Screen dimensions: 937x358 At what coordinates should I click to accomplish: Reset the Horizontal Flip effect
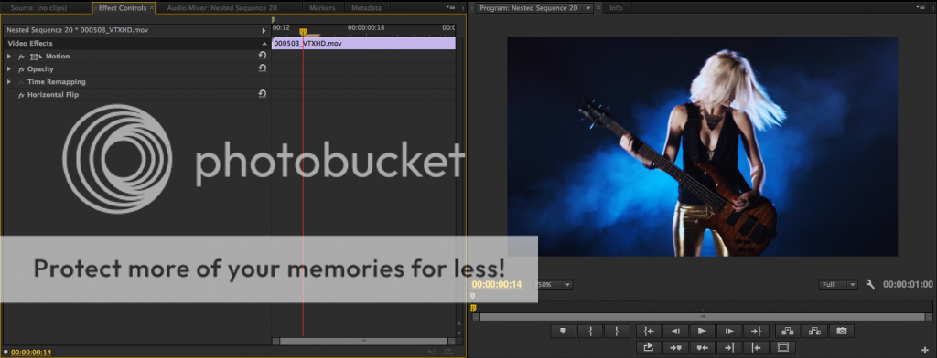coord(263,94)
